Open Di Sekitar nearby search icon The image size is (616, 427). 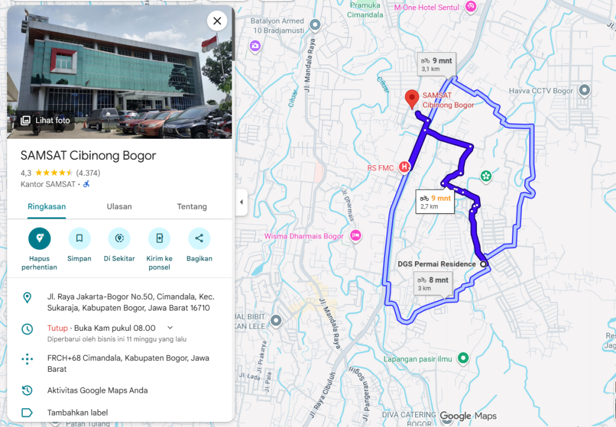point(120,238)
